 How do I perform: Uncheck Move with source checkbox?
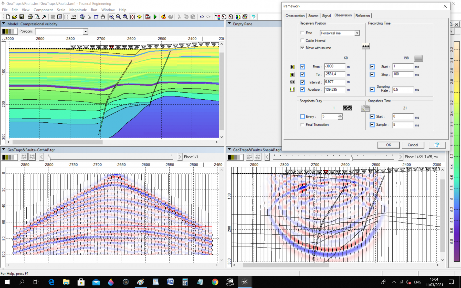(302, 48)
